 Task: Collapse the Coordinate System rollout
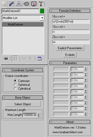23,70
